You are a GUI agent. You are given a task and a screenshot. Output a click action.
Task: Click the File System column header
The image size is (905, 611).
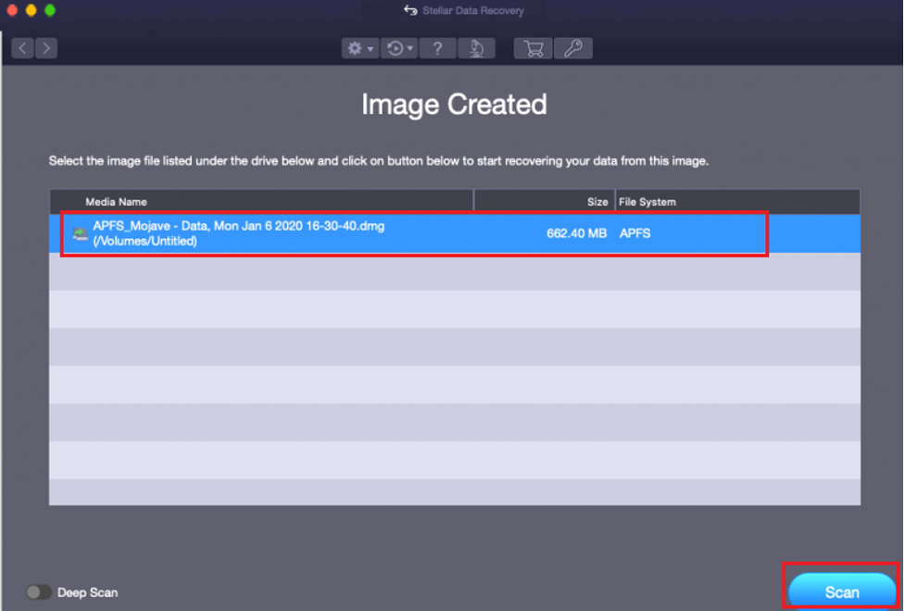(647, 202)
